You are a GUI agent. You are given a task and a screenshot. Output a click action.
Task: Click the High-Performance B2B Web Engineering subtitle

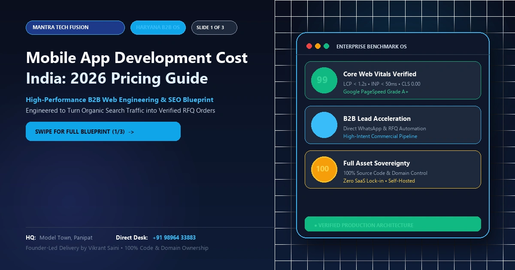120,100
